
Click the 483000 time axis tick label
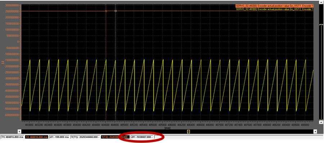click(x=29, y=125)
